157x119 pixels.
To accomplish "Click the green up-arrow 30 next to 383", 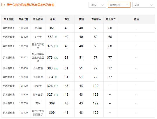I will coord(56,69).
